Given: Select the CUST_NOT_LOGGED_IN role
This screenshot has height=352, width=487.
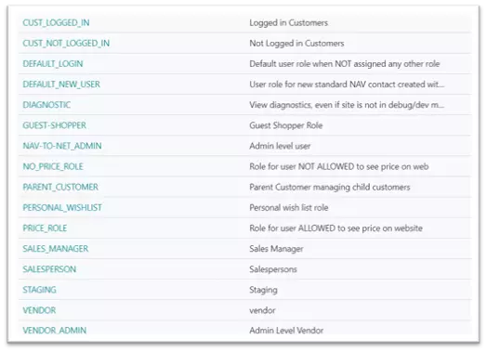Looking at the screenshot, I should 66,43.
